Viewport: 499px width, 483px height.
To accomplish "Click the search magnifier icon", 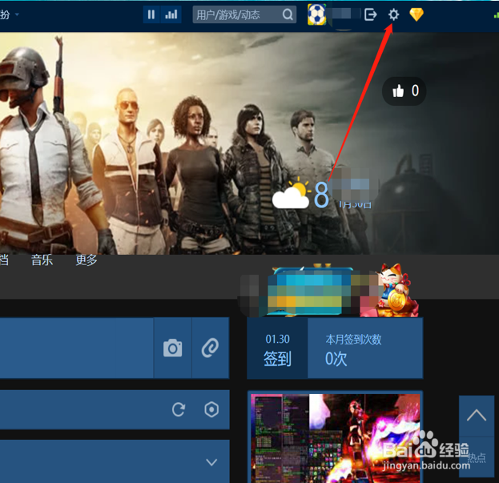I will [288, 14].
